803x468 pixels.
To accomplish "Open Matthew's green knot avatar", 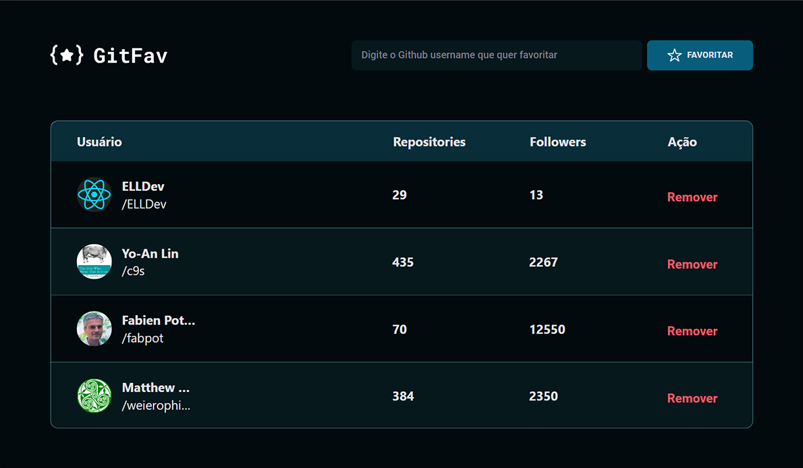I will (x=94, y=396).
